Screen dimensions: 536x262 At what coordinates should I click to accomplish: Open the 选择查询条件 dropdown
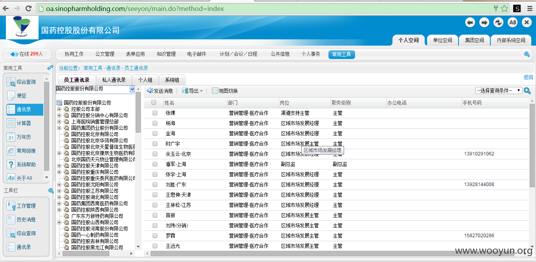[x=499, y=90]
